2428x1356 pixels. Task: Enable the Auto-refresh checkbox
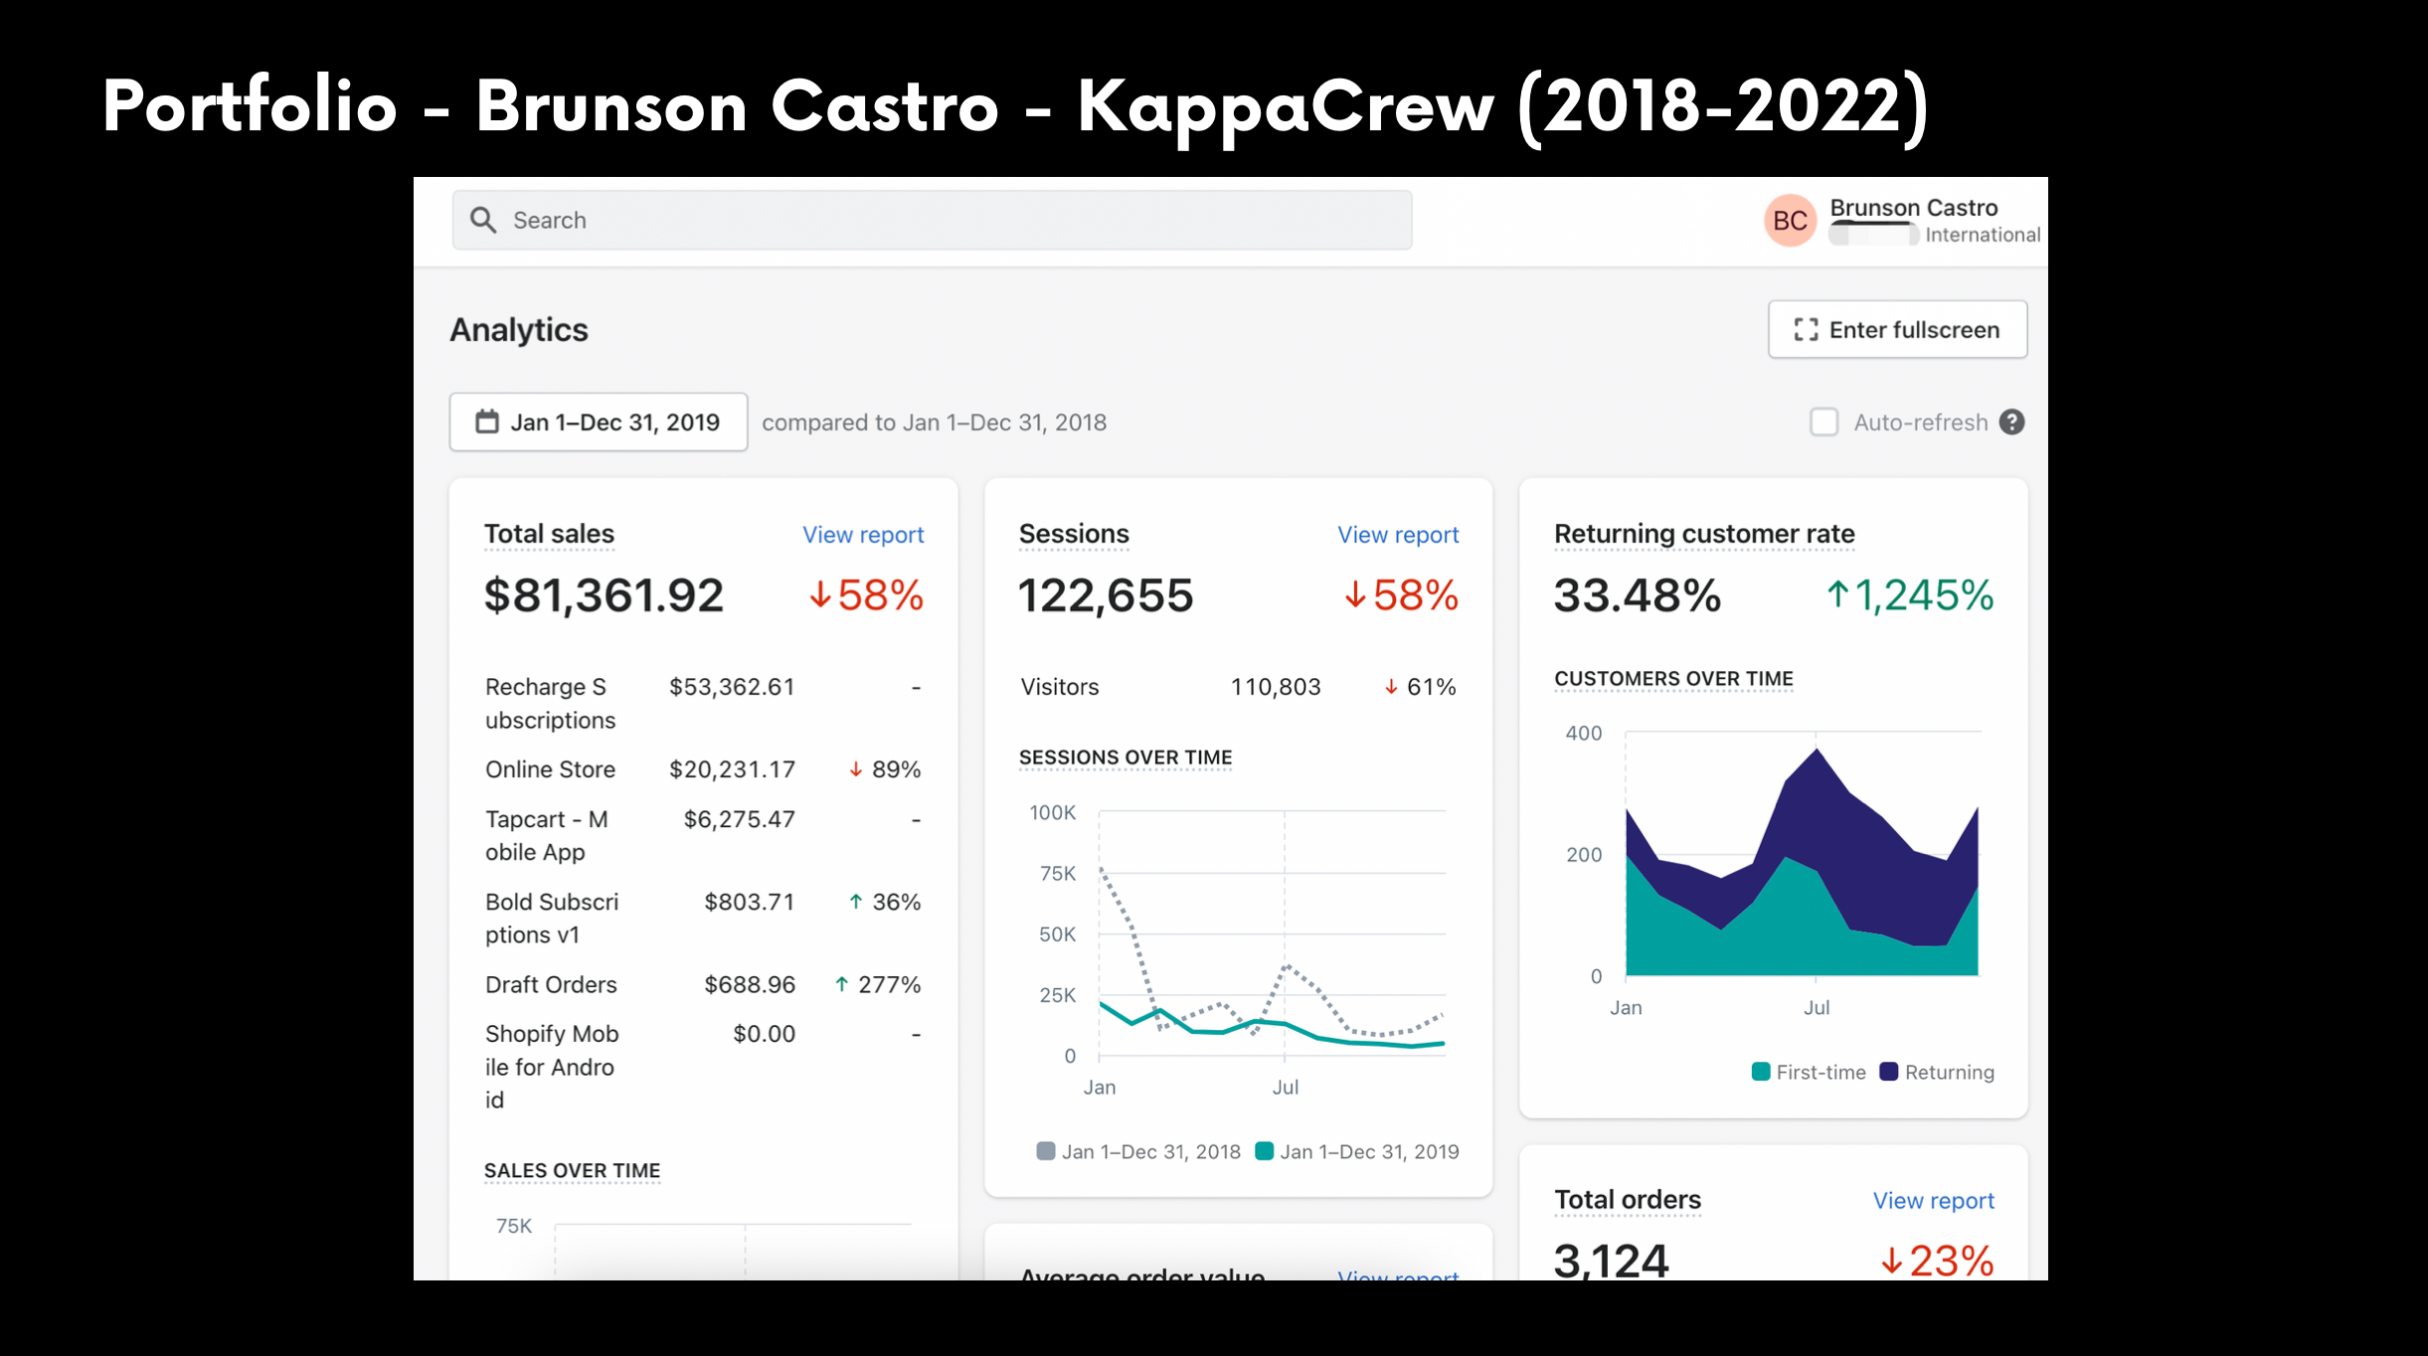(1824, 423)
